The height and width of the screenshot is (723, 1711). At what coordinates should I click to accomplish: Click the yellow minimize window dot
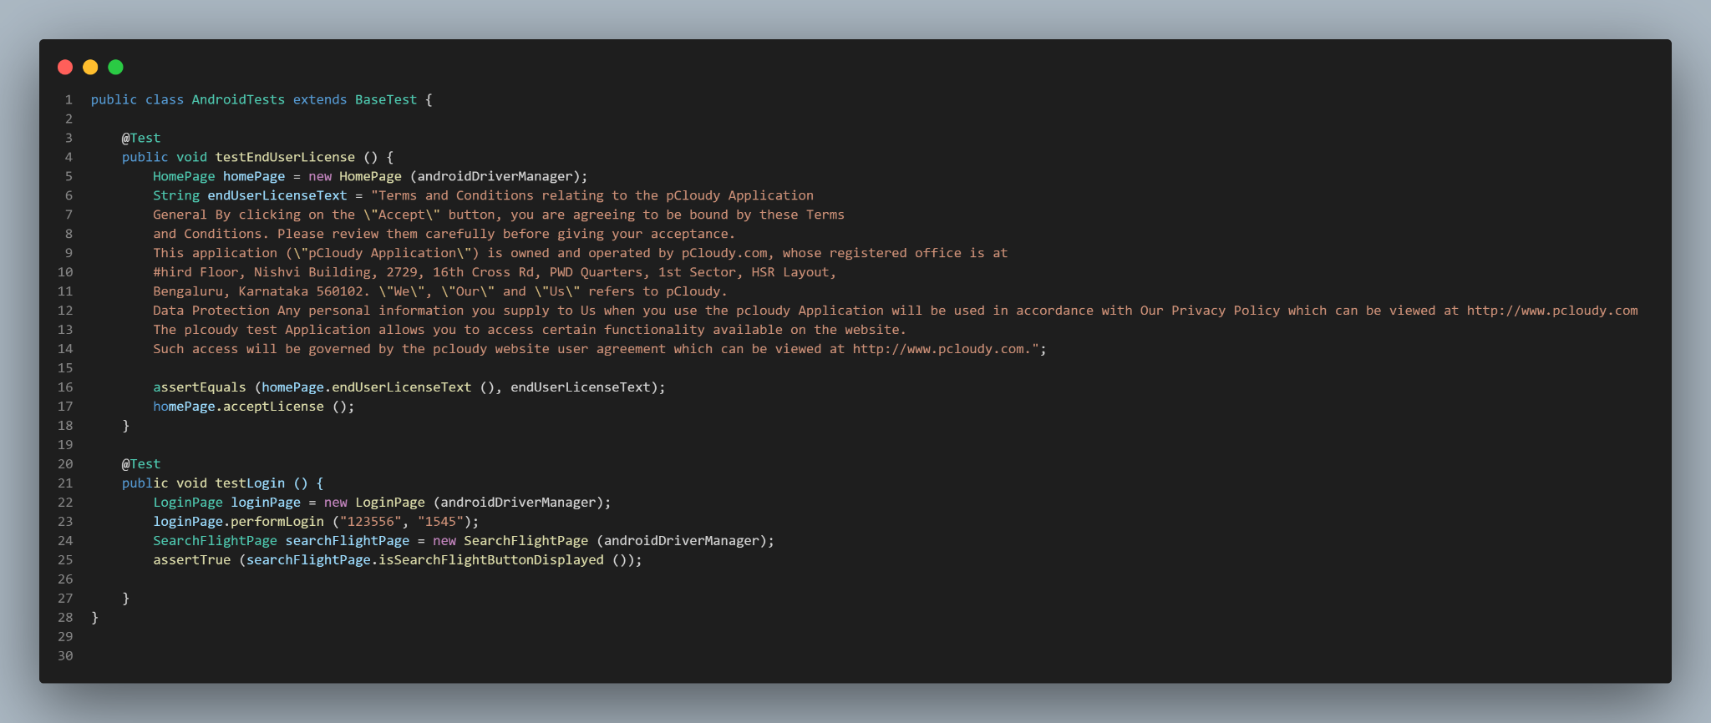(x=90, y=67)
